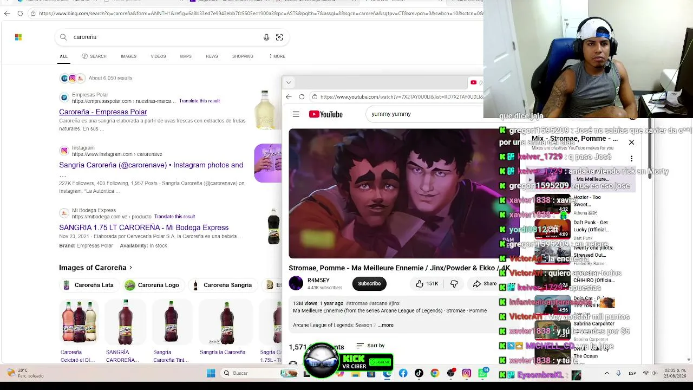This screenshot has width=693, height=390.
Task: Reload the YouTube page
Action: pos(302,97)
